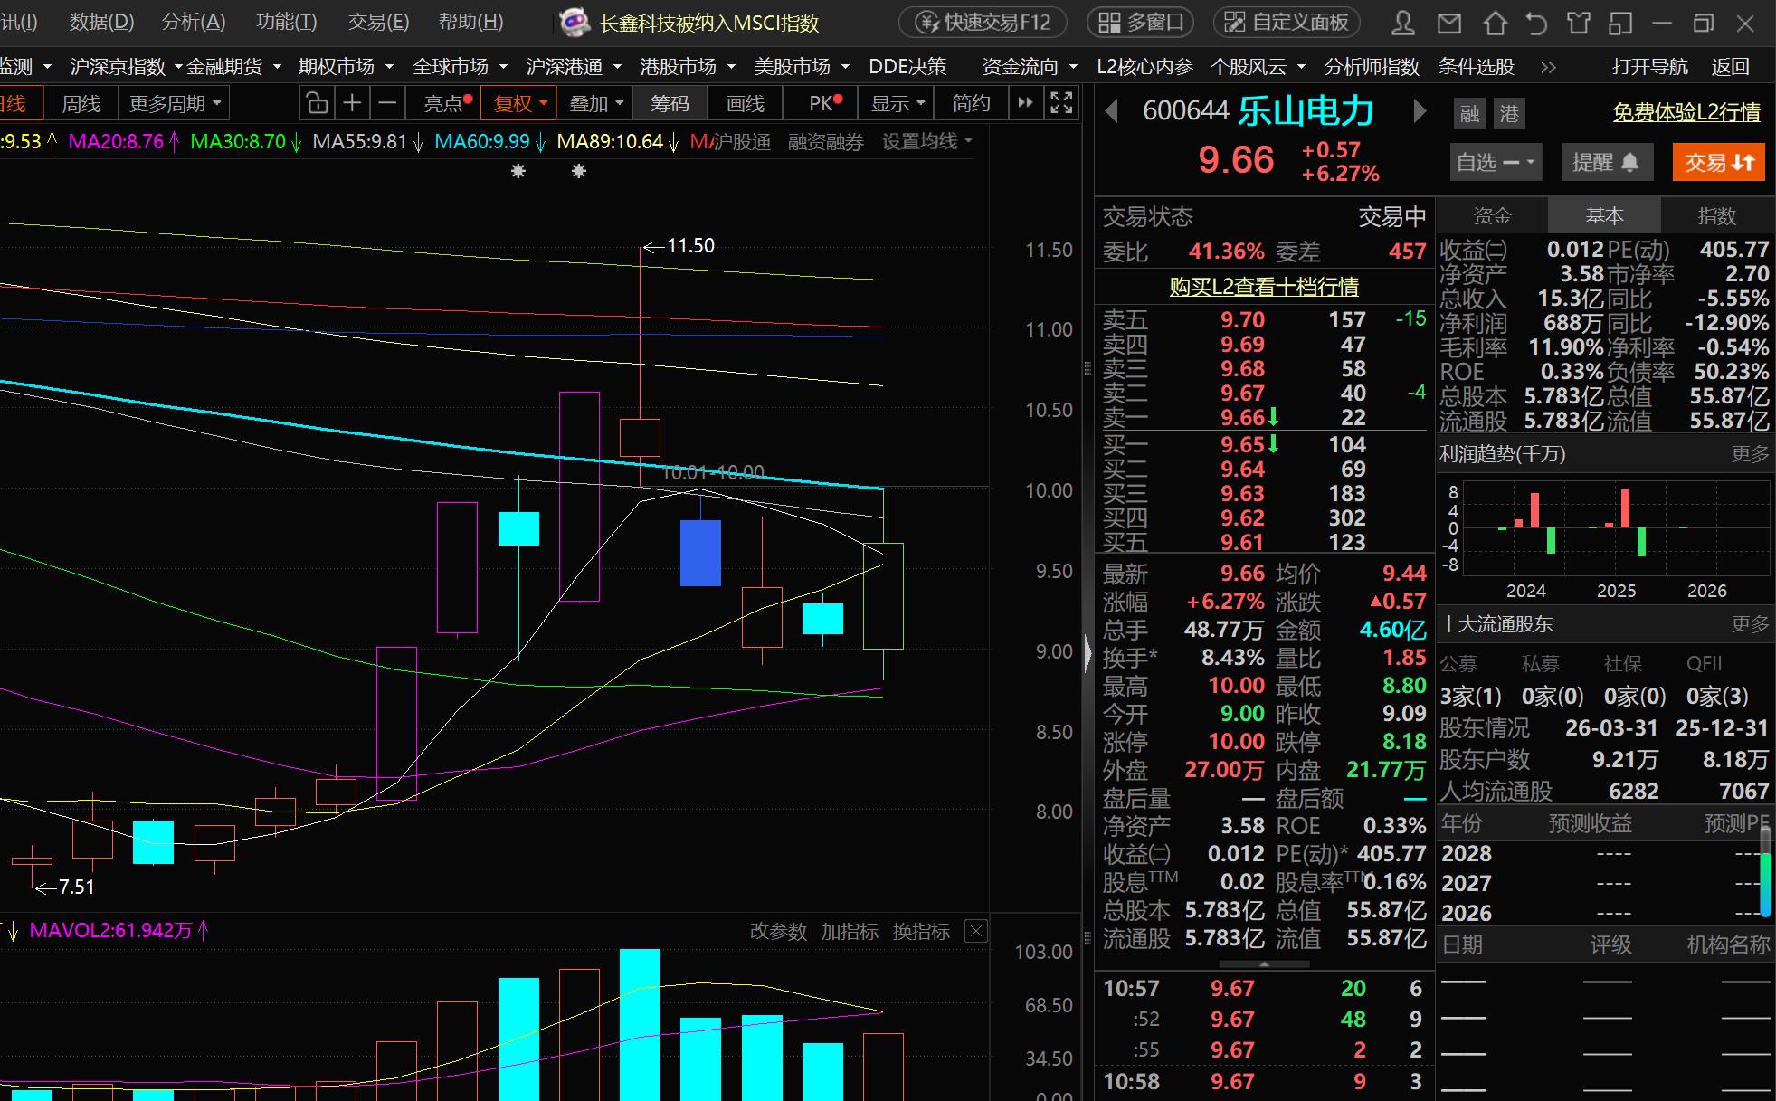Click the orange 交易 trade button
The width and height of the screenshot is (1776, 1101).
point(1719,163)
